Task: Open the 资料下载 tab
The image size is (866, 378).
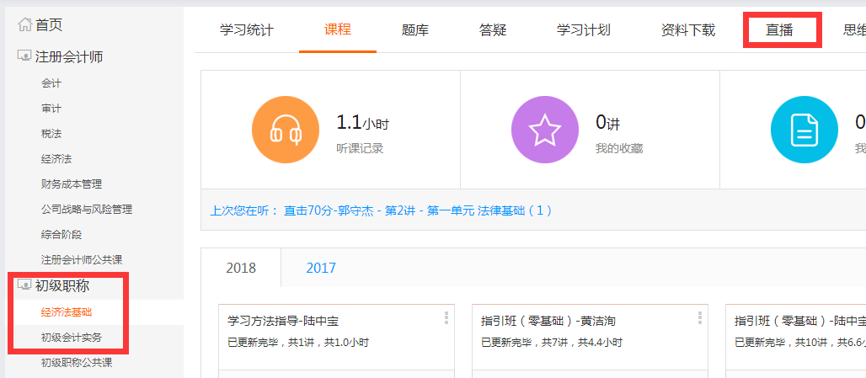Action: [x=688, y=30]
